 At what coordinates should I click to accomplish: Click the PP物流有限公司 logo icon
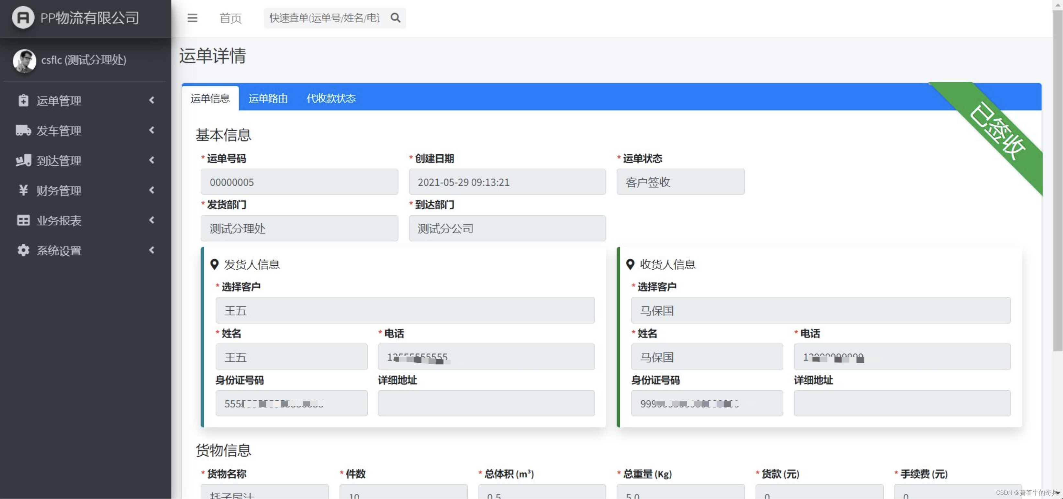click(x=23, y=18)
